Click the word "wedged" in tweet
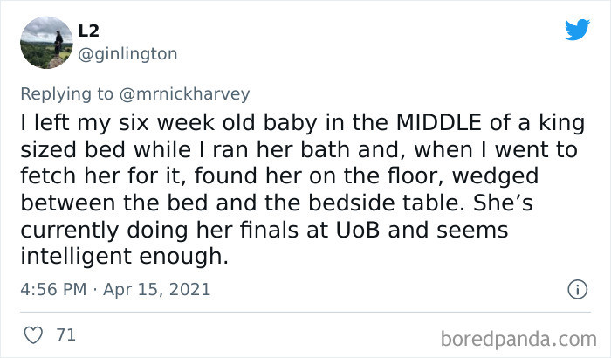This screenshot has width=611, height=358. [495, 176]
